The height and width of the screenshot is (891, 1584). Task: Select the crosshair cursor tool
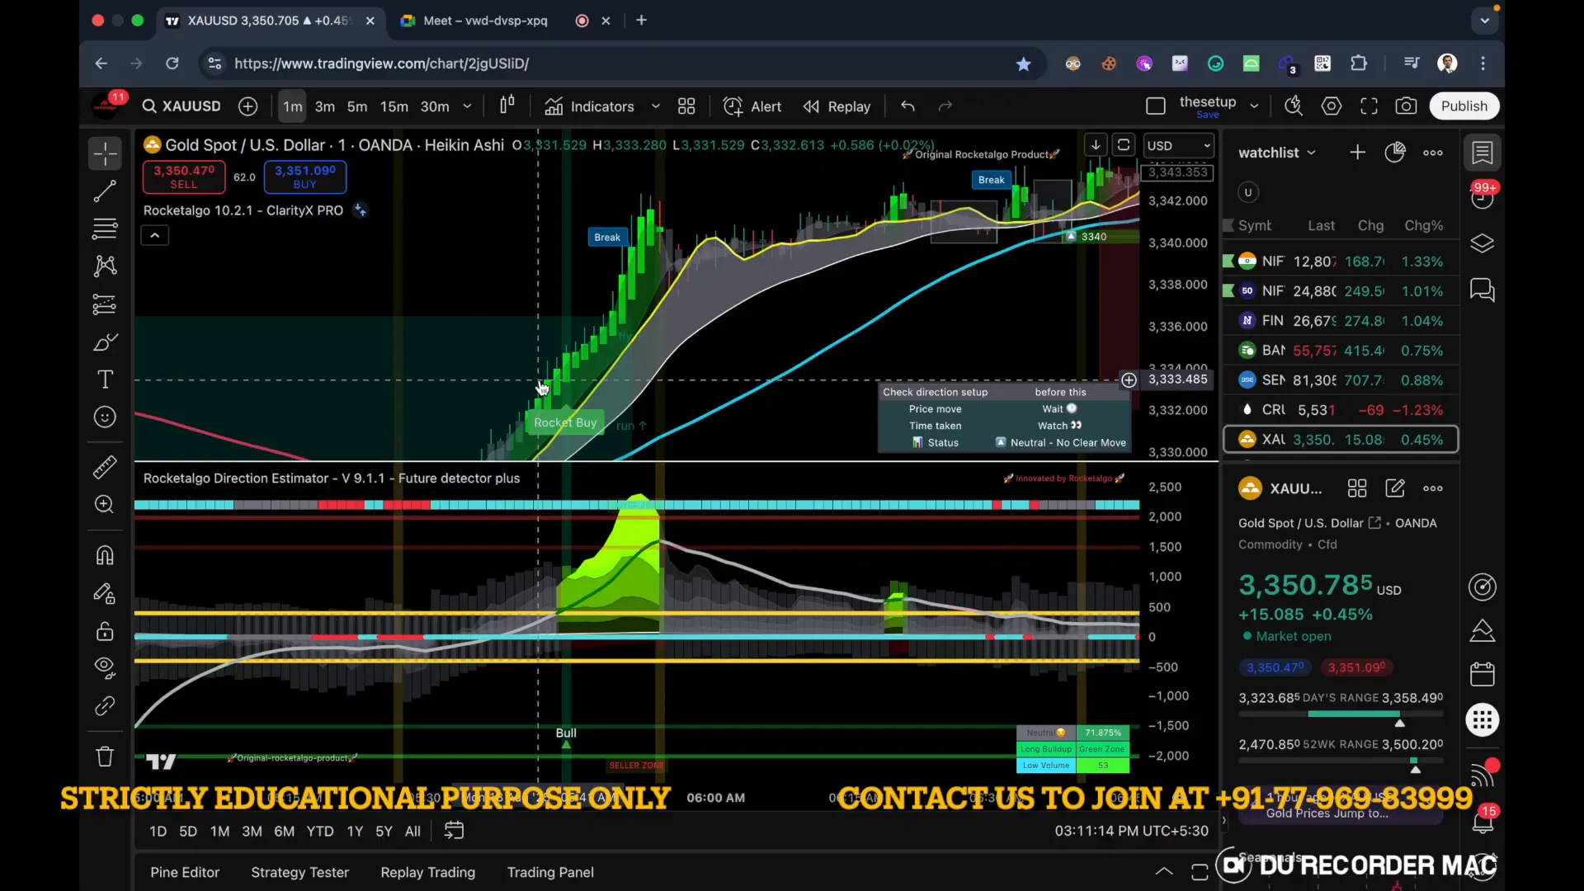[x=105, y=153]
